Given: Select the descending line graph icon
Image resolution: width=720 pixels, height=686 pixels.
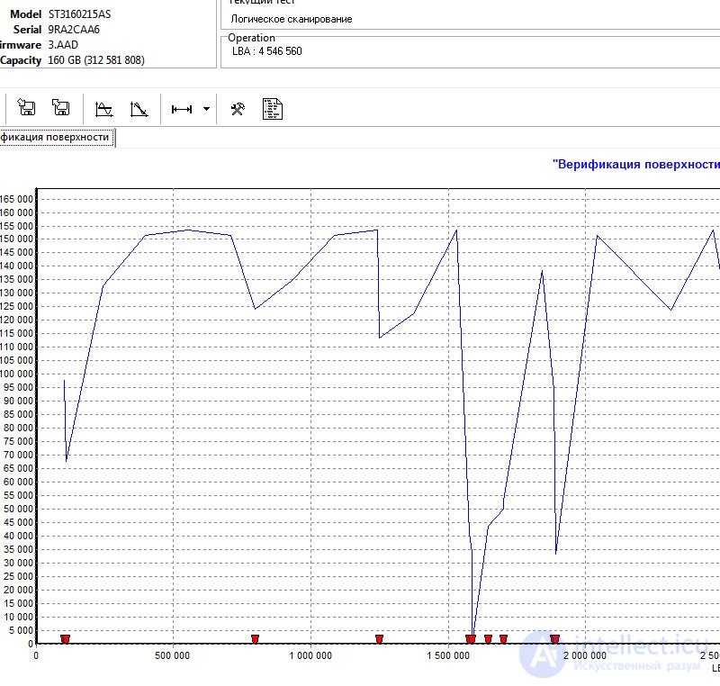Looking at the screenshot, I should coord(139,109).
